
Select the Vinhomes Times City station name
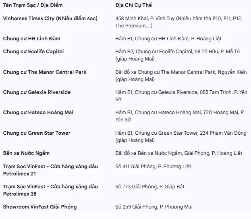pyautogui.click(x=50, y=19)
